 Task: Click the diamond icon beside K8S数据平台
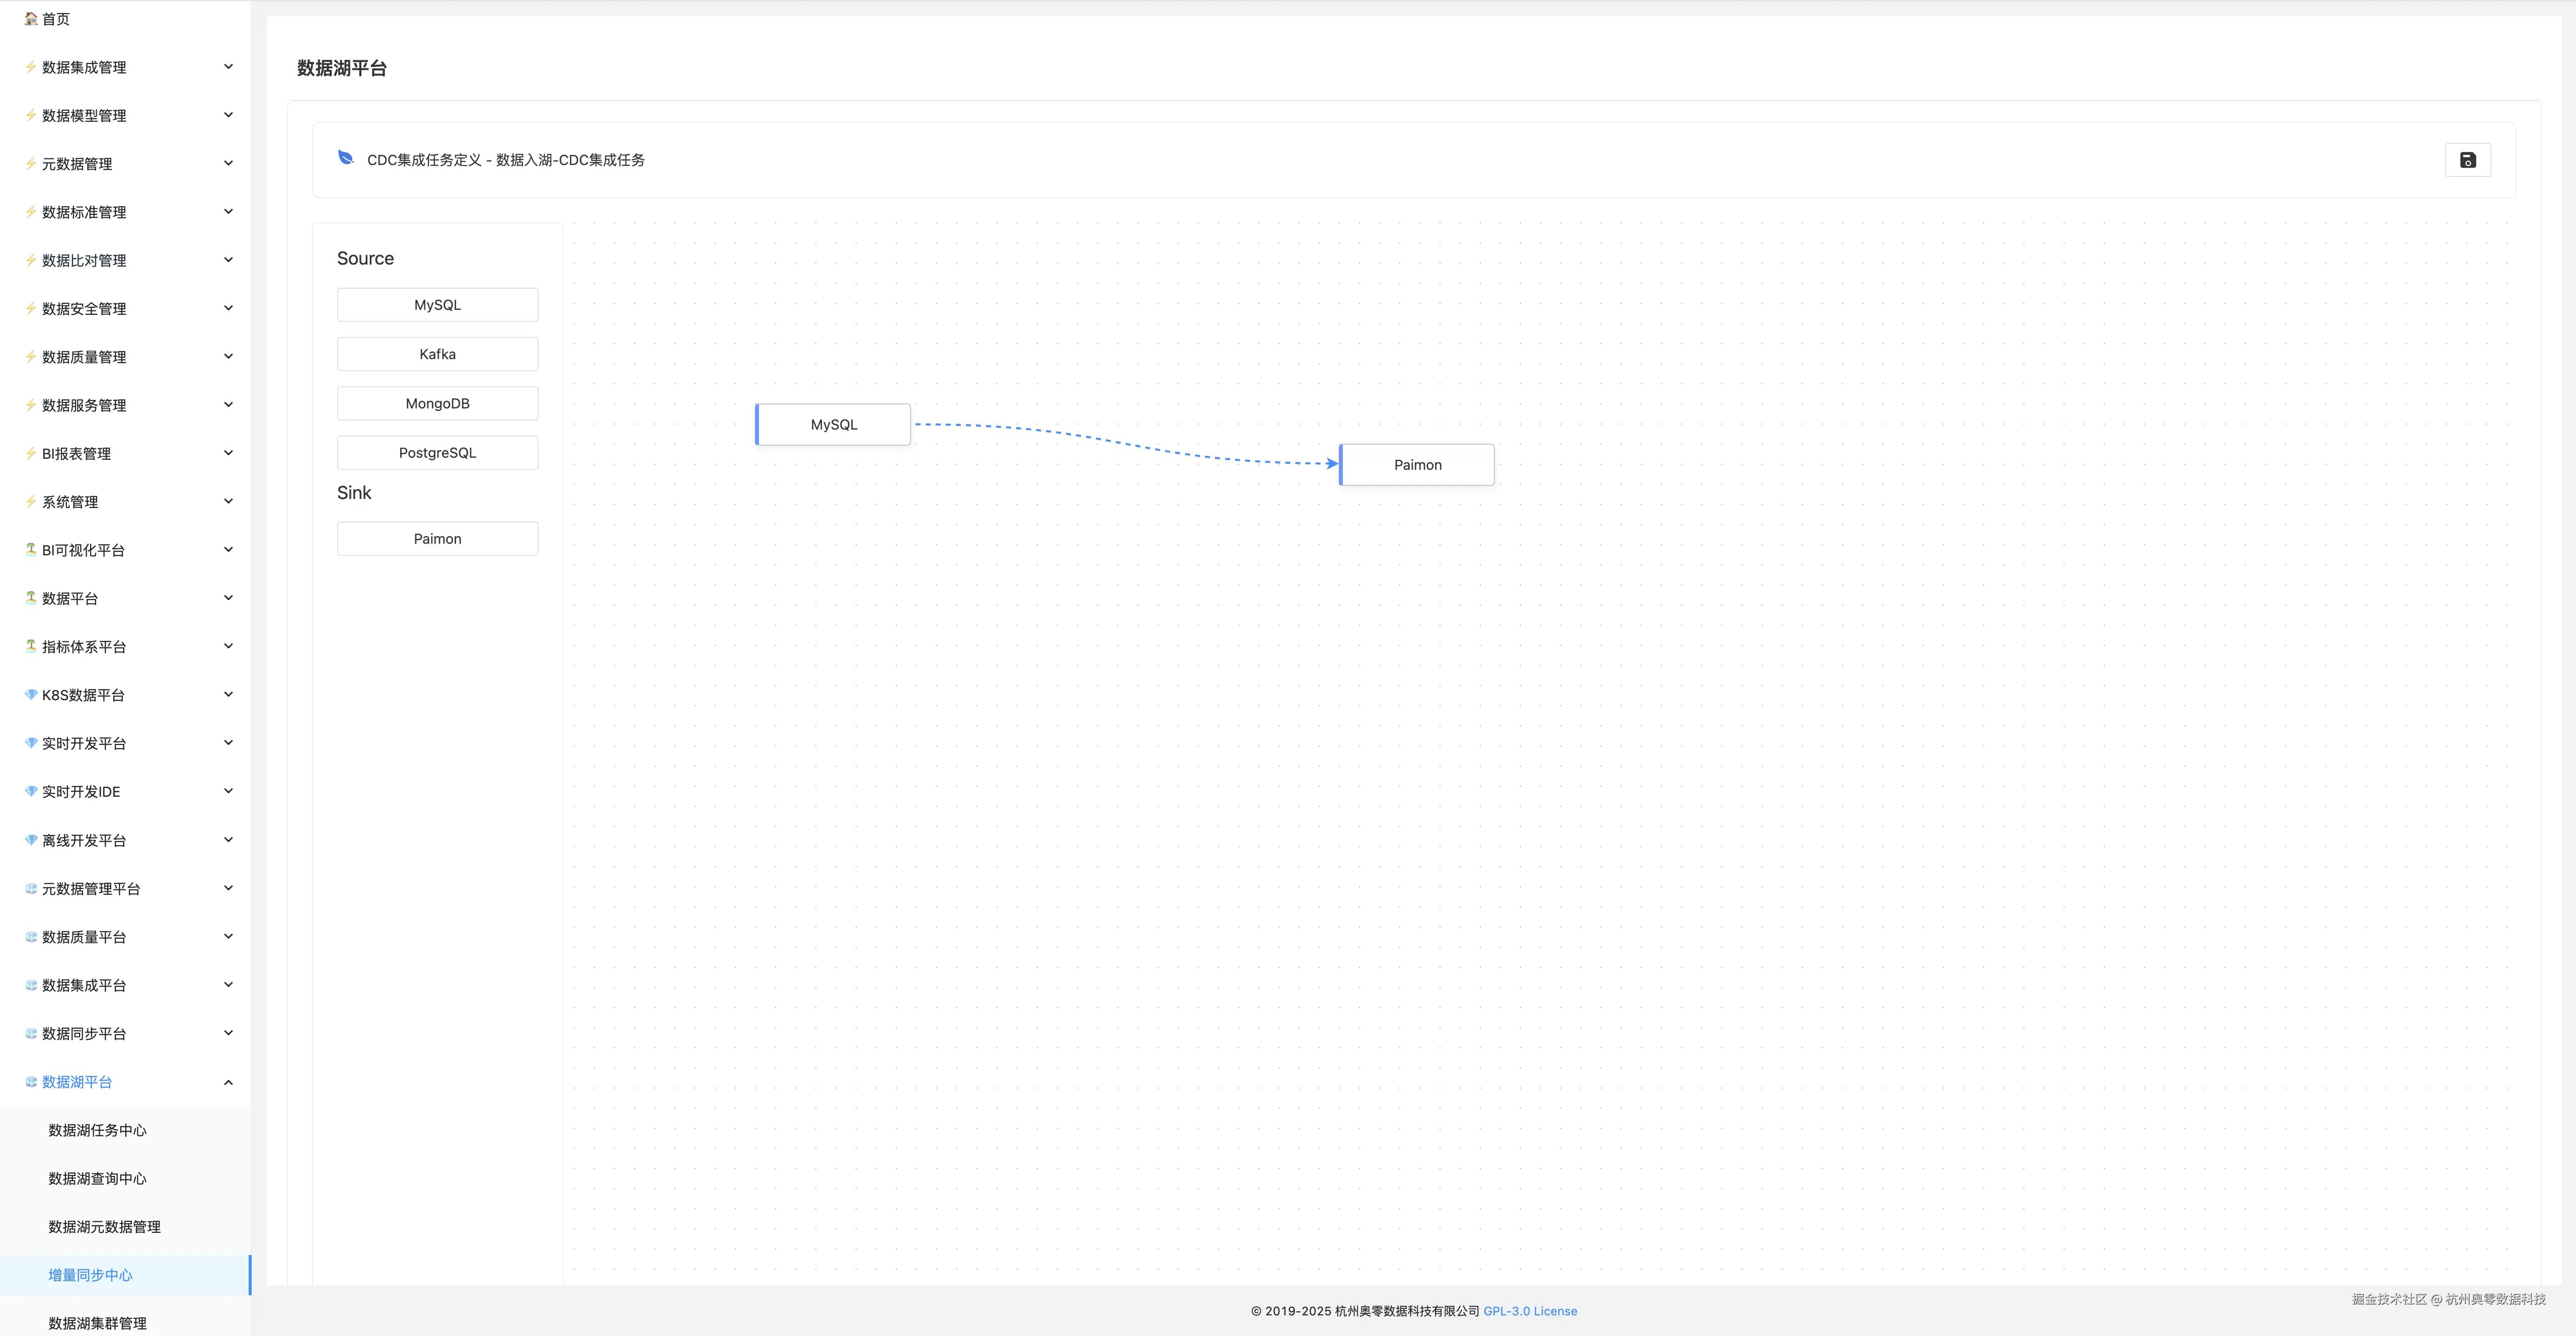pos(31,695)
